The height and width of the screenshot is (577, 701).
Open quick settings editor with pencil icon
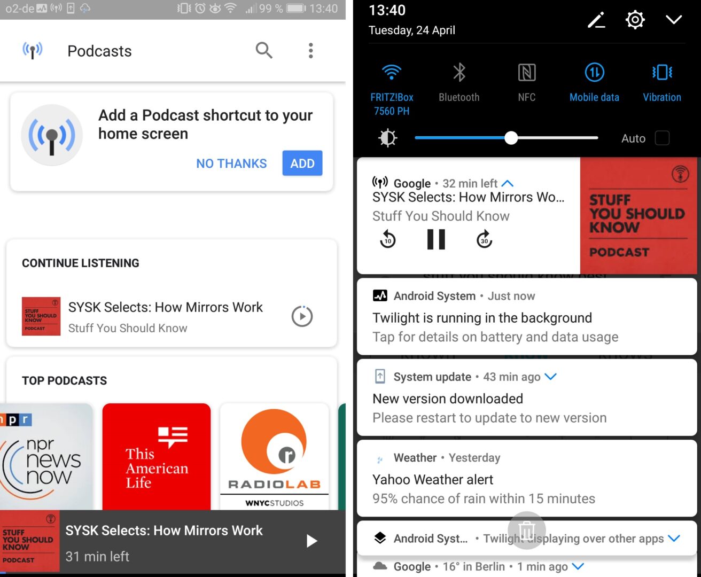(596, 19)
